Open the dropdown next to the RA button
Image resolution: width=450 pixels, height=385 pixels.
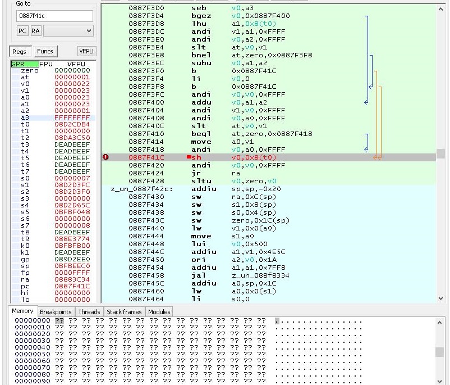tap(68, 30)
